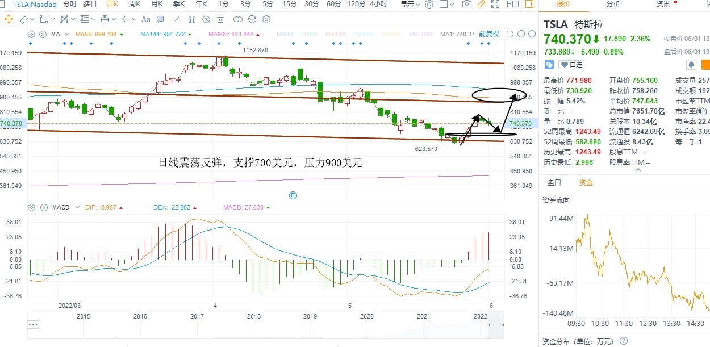Toggle the linked-circles compare tool
Image resolution: width=710 pixels, height=347 pixels.
(x=238, y=19)
